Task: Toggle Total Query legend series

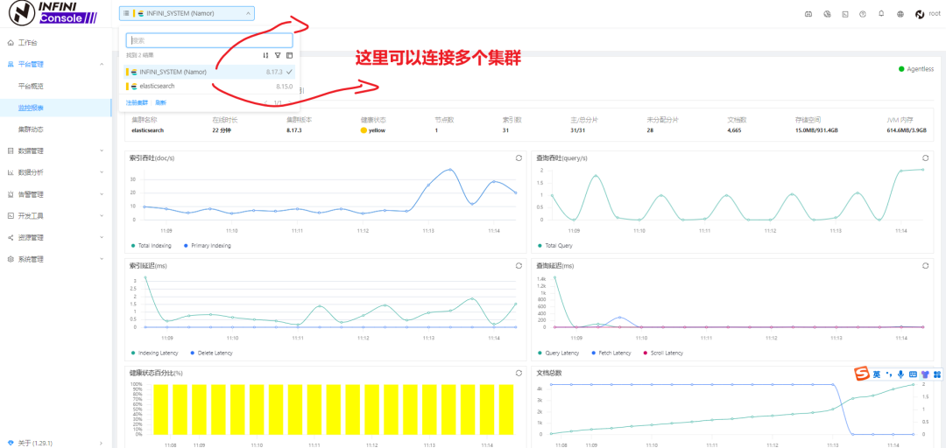Action: 555,245
